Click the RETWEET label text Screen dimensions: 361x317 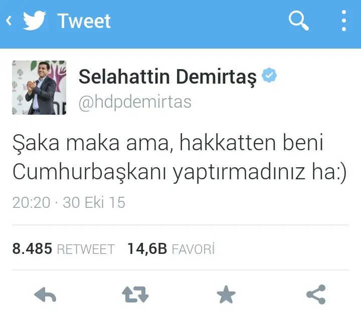[86, 249]
